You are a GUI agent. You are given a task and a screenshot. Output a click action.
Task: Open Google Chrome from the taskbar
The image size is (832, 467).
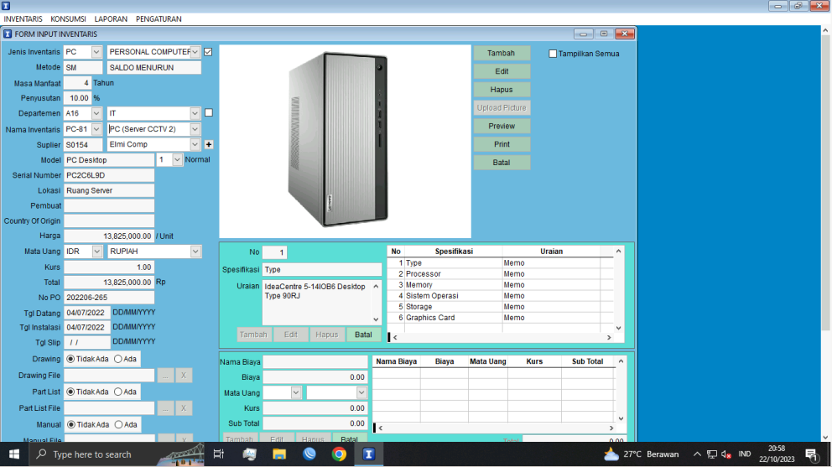click(x=339, y=454)
